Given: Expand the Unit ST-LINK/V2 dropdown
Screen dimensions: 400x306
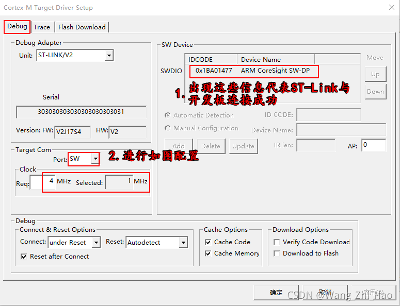Looking at the screenshot, I should (x=109, y=55).
